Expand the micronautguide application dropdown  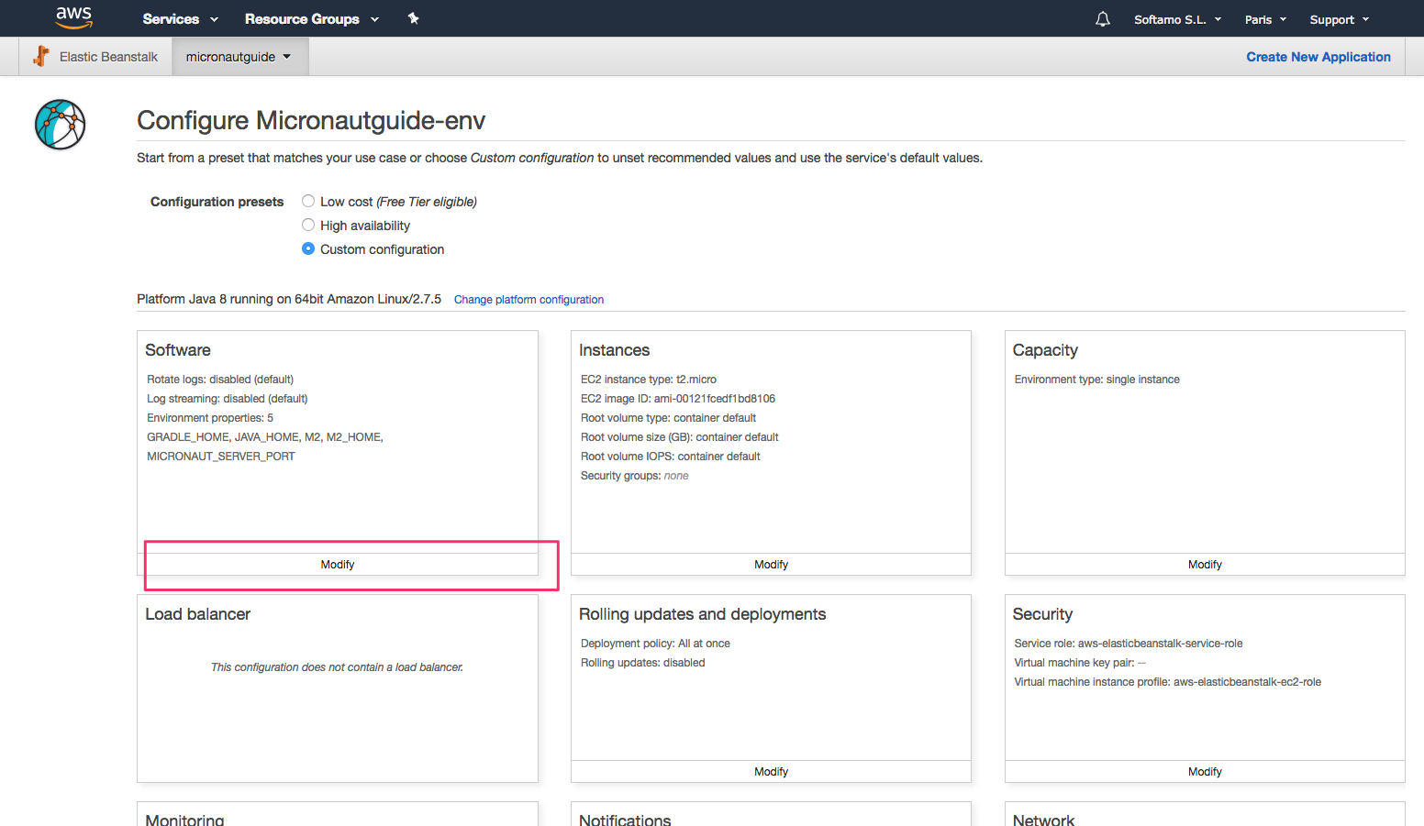coord(239,57)
